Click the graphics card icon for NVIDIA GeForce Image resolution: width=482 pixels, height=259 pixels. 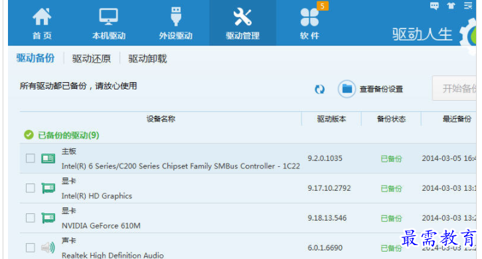tap(48, 218)
